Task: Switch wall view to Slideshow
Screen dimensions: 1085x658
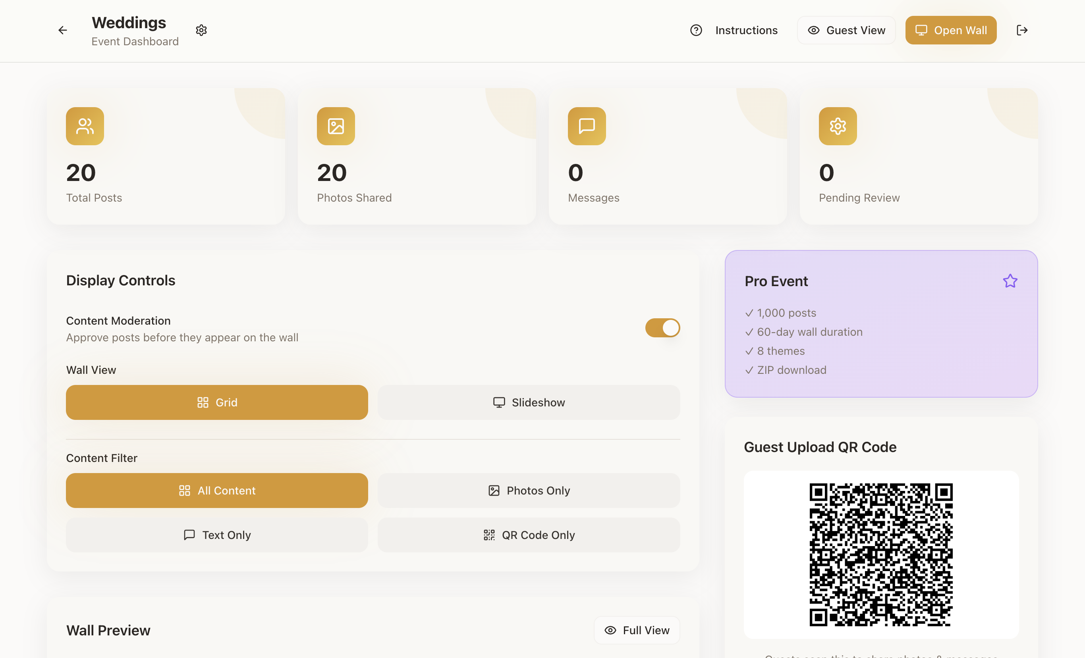Action: pyautogui.click(x=529, y=402)
